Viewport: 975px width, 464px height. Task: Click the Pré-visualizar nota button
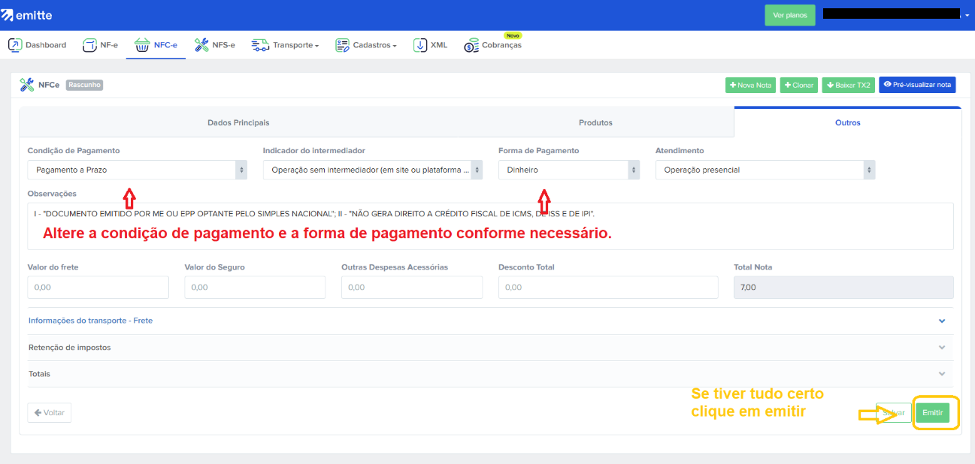[917, 85]
